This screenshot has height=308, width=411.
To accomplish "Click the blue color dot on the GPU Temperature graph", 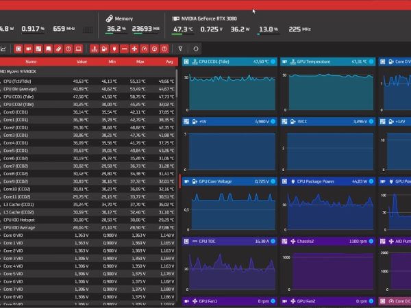I will (371, 62).
